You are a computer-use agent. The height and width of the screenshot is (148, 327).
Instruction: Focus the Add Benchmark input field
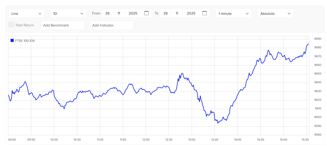pyautogui.click(x=63, y=25)
